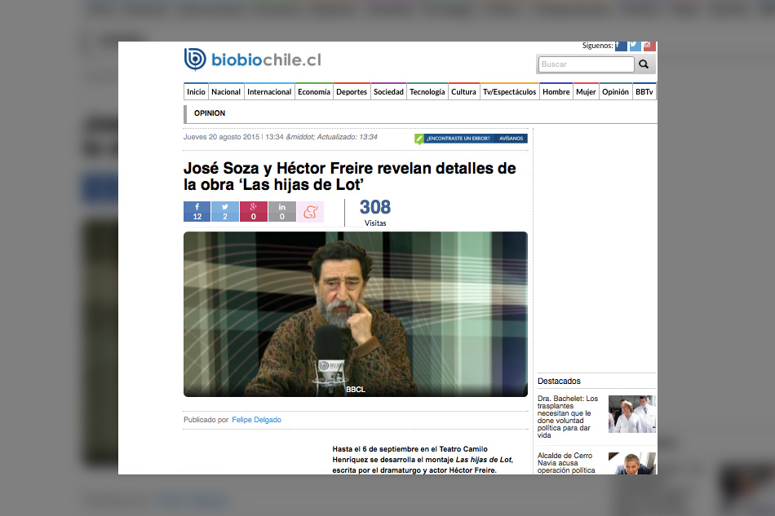The width and height of the screenshot is (775, 516).
Task: Click the Dra. Bachelet story thumbnail
Action: coord(632,414)
